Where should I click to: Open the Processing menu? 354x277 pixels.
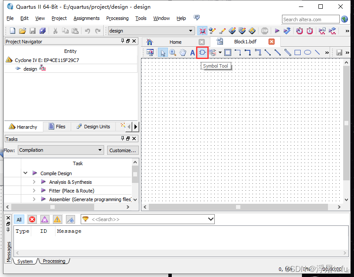[118, 18]
